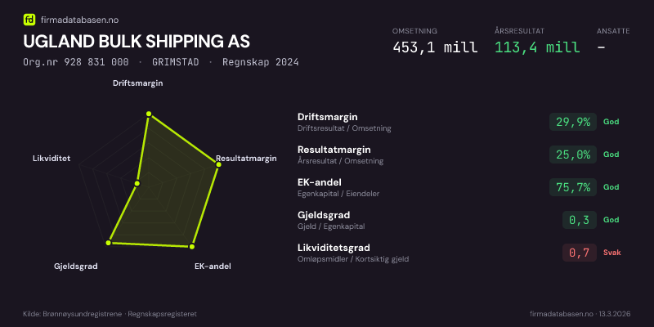Click the firmadatabasen.no footer date text

580,314
